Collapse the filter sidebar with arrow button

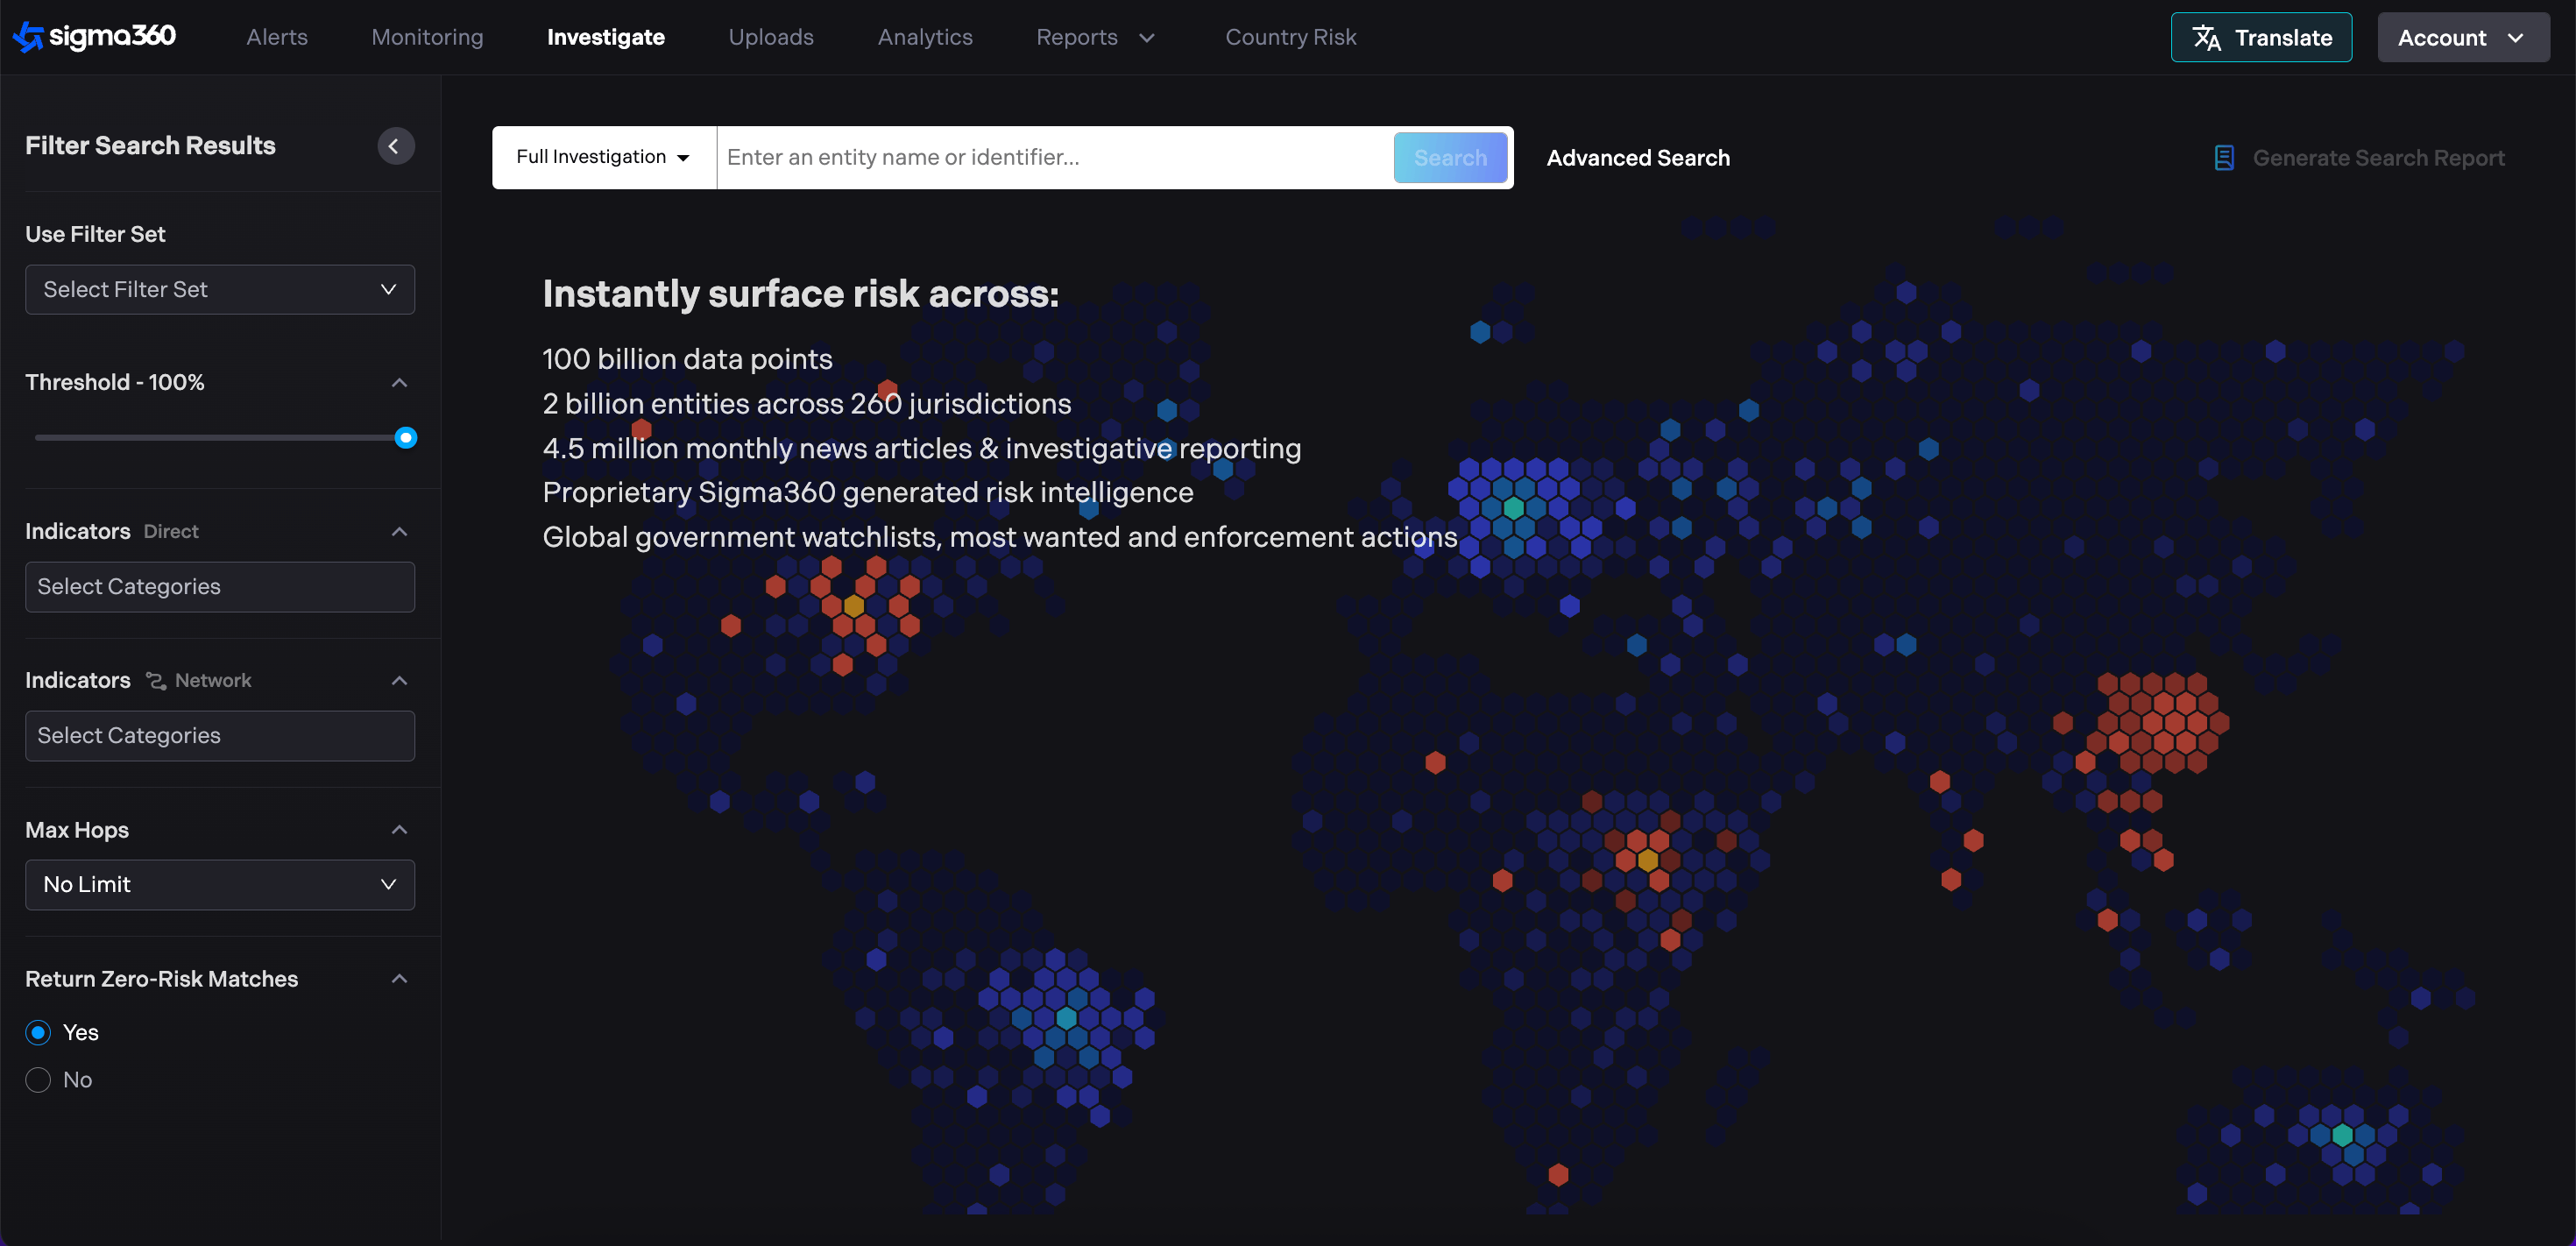click(x=395, y=146)
